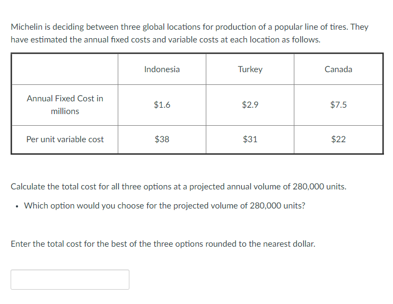Click the empty top-left table cell
Image resolution: width=393 pixels, height=304 pixels.
click(65, 69)
